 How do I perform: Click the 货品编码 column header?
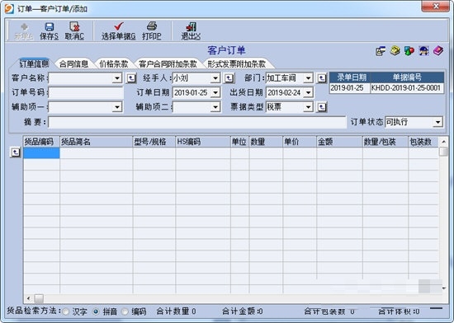[41, 142]
